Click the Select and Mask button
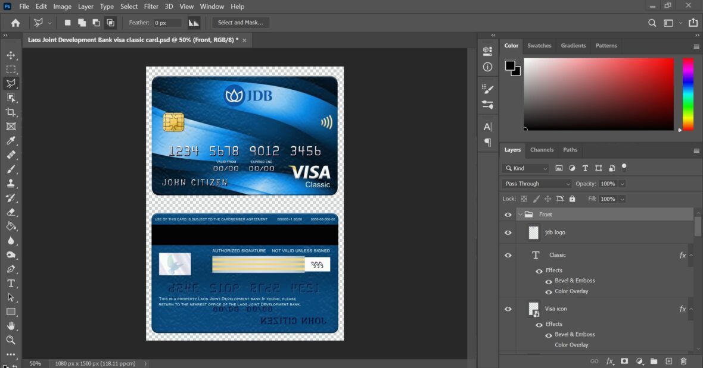The height and width of the screenshot is (368, 703). pyautogui.click(x=240, y=23)
